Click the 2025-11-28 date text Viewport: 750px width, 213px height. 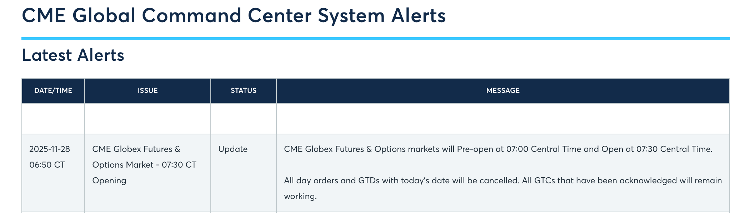50,149
